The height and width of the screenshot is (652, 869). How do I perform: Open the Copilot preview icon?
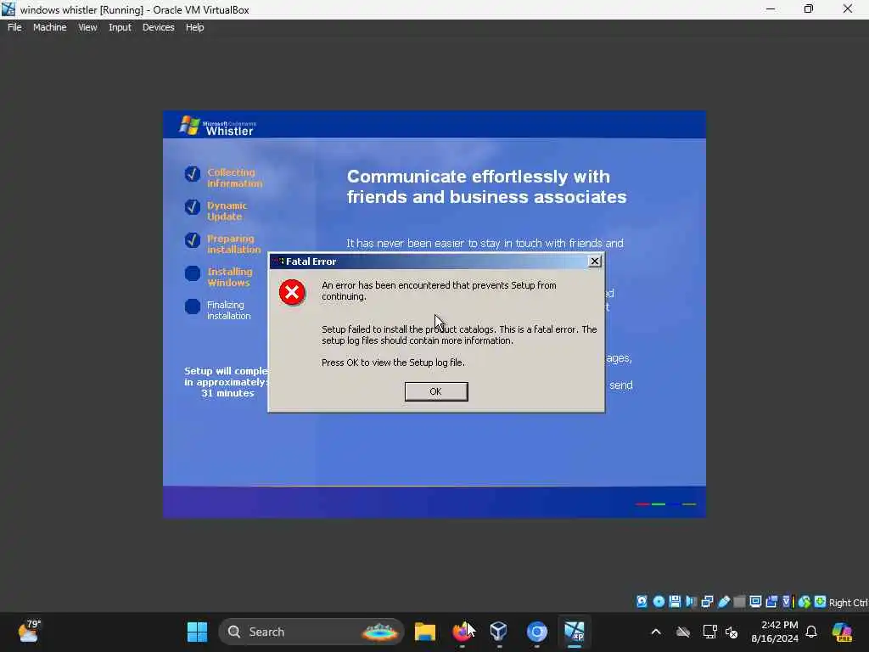842,632
